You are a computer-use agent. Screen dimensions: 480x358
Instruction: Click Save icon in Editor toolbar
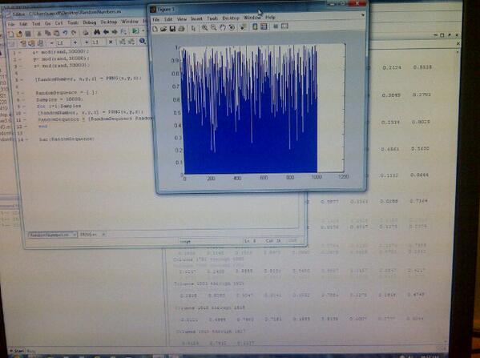(x=28, y=34)
